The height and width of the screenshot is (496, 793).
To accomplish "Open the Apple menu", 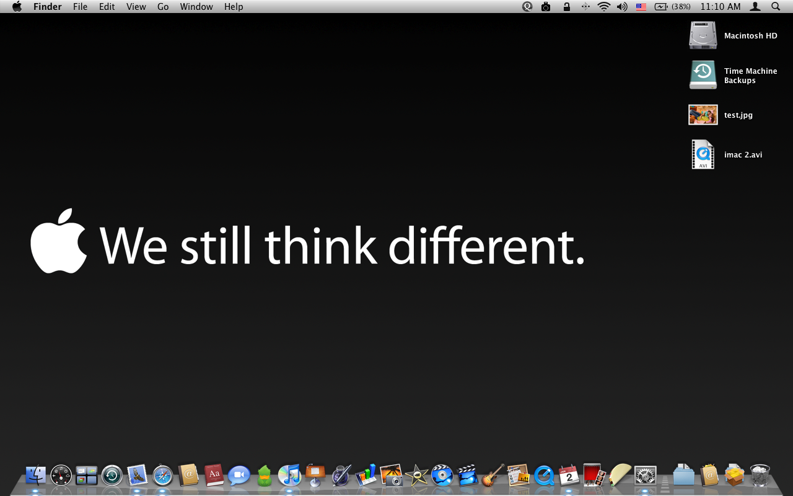I will (17, 7).
